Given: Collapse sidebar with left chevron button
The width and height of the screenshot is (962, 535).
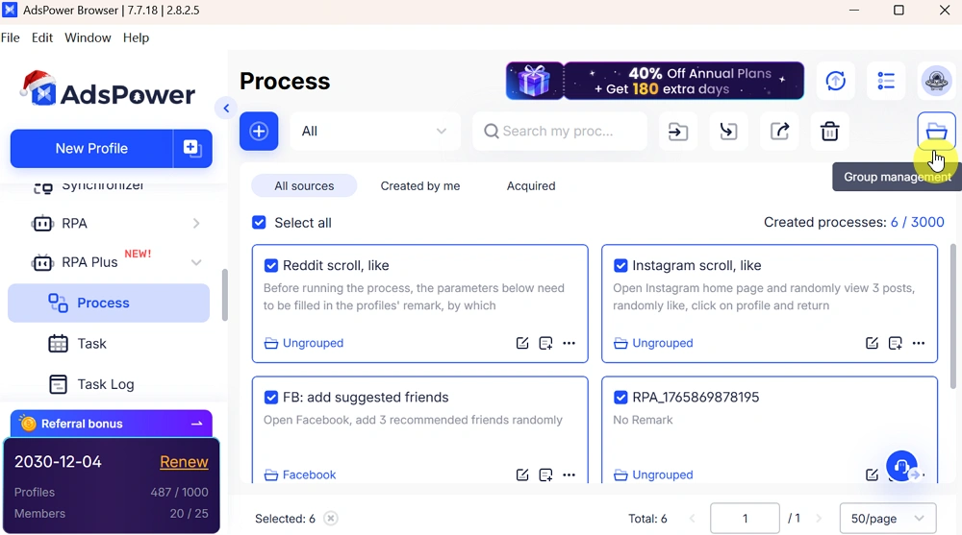Looking at the screenshot, I should (226, 109).
